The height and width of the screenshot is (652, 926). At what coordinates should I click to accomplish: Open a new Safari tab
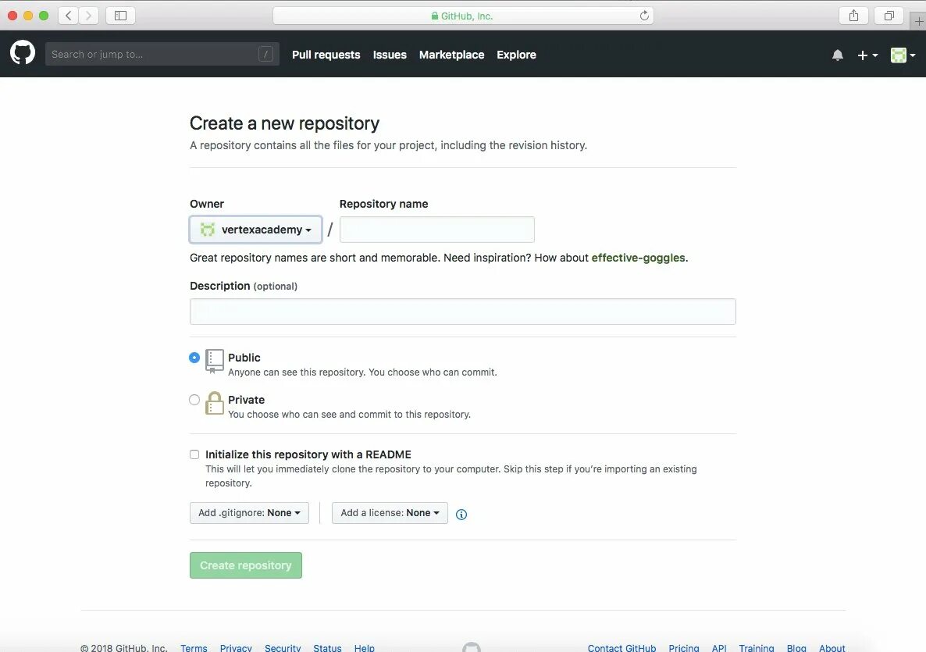point(918,21)
